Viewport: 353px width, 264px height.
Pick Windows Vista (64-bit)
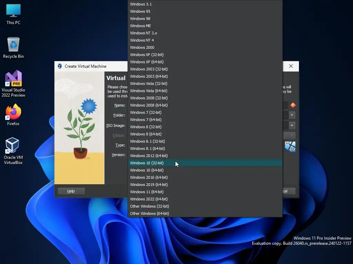click(x=205, y=91)
